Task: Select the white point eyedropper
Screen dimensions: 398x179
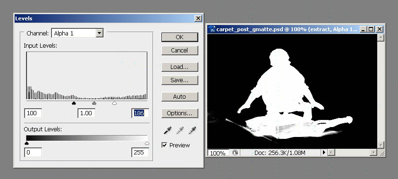Action: point(193,130)
